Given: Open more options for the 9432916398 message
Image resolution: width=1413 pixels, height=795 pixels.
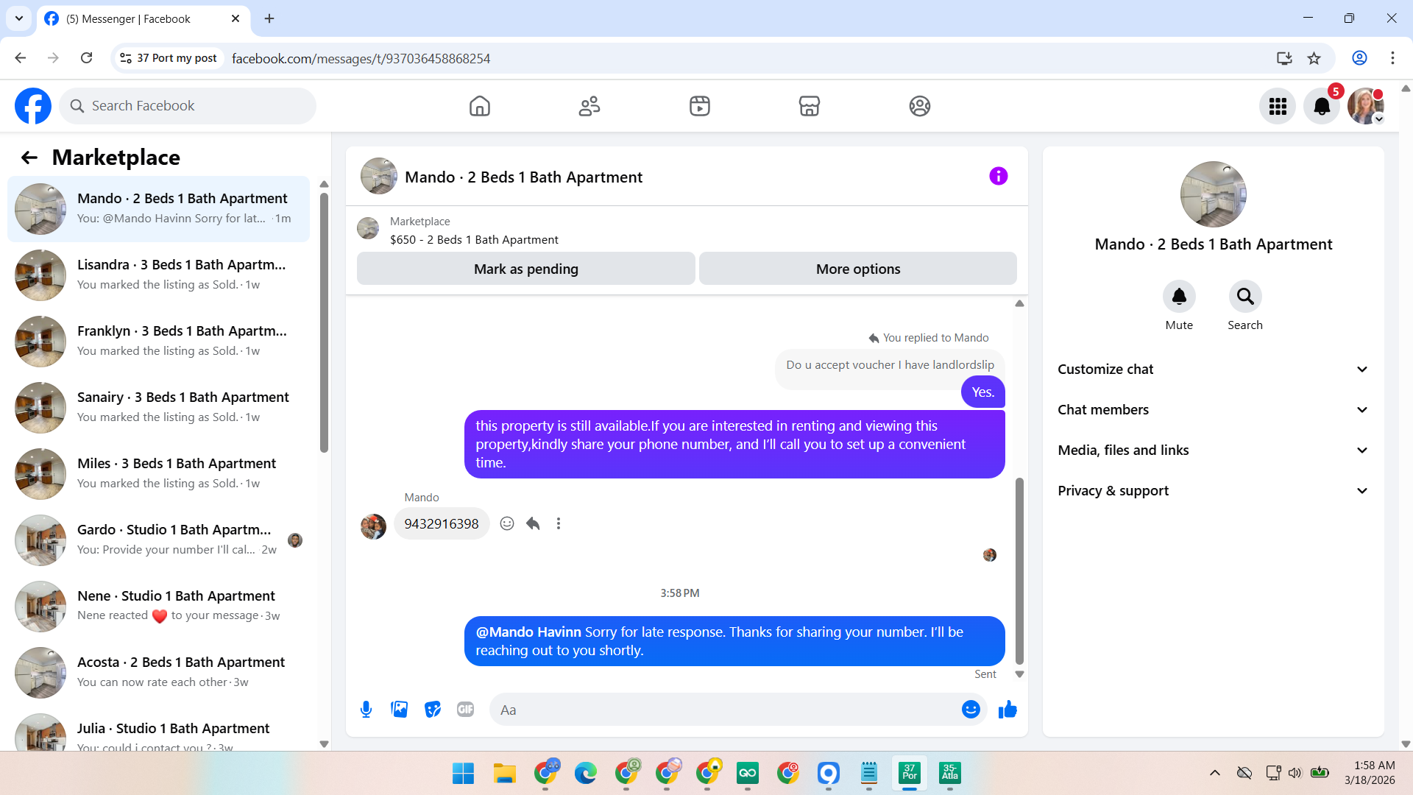Looking at the screenshot, I should 559,523.
